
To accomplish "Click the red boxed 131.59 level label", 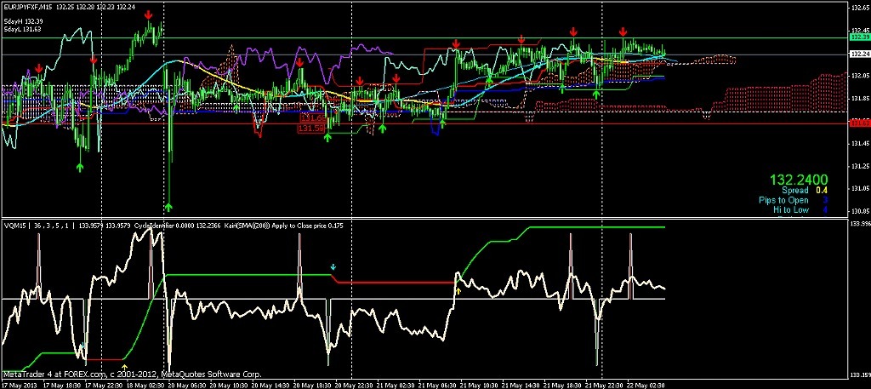I will tap(311, 129).
